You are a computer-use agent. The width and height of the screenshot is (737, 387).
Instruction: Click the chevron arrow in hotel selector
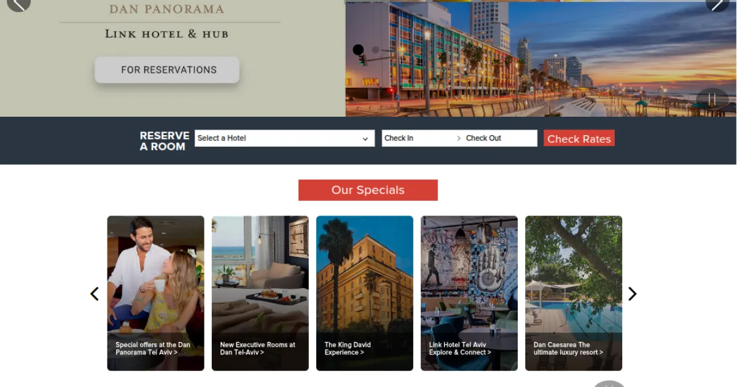click(x=365, y=139)
